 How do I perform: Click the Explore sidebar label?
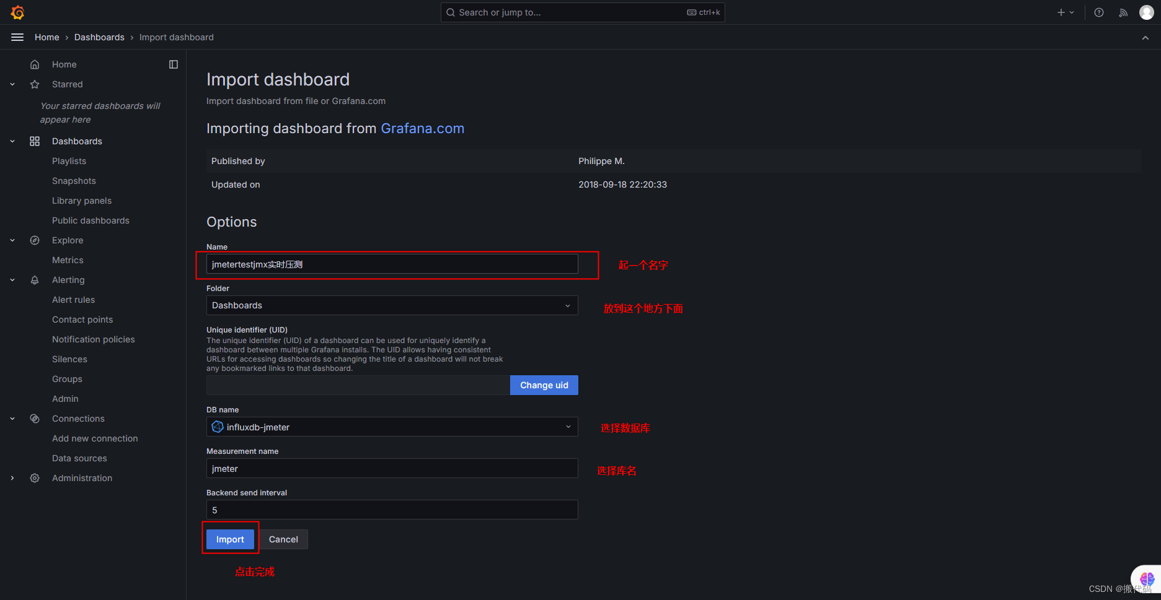[68, 240]
